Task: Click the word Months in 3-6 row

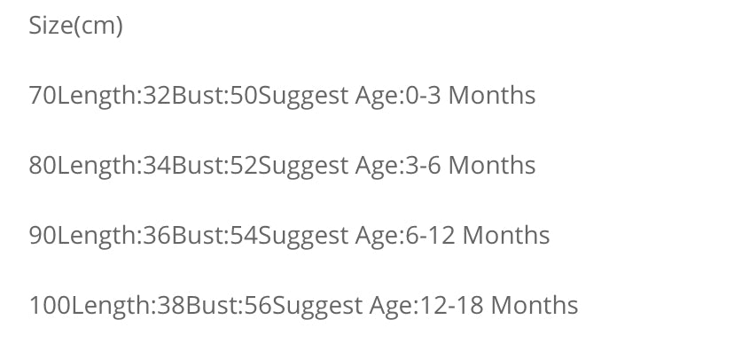Action: 492,165
